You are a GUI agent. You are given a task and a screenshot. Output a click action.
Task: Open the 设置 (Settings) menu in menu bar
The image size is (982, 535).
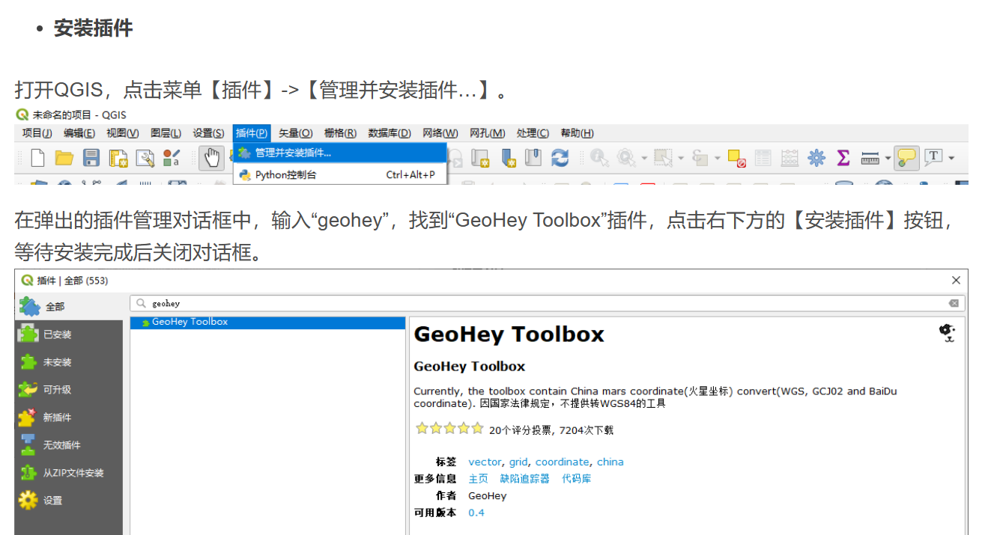point(208,133)
